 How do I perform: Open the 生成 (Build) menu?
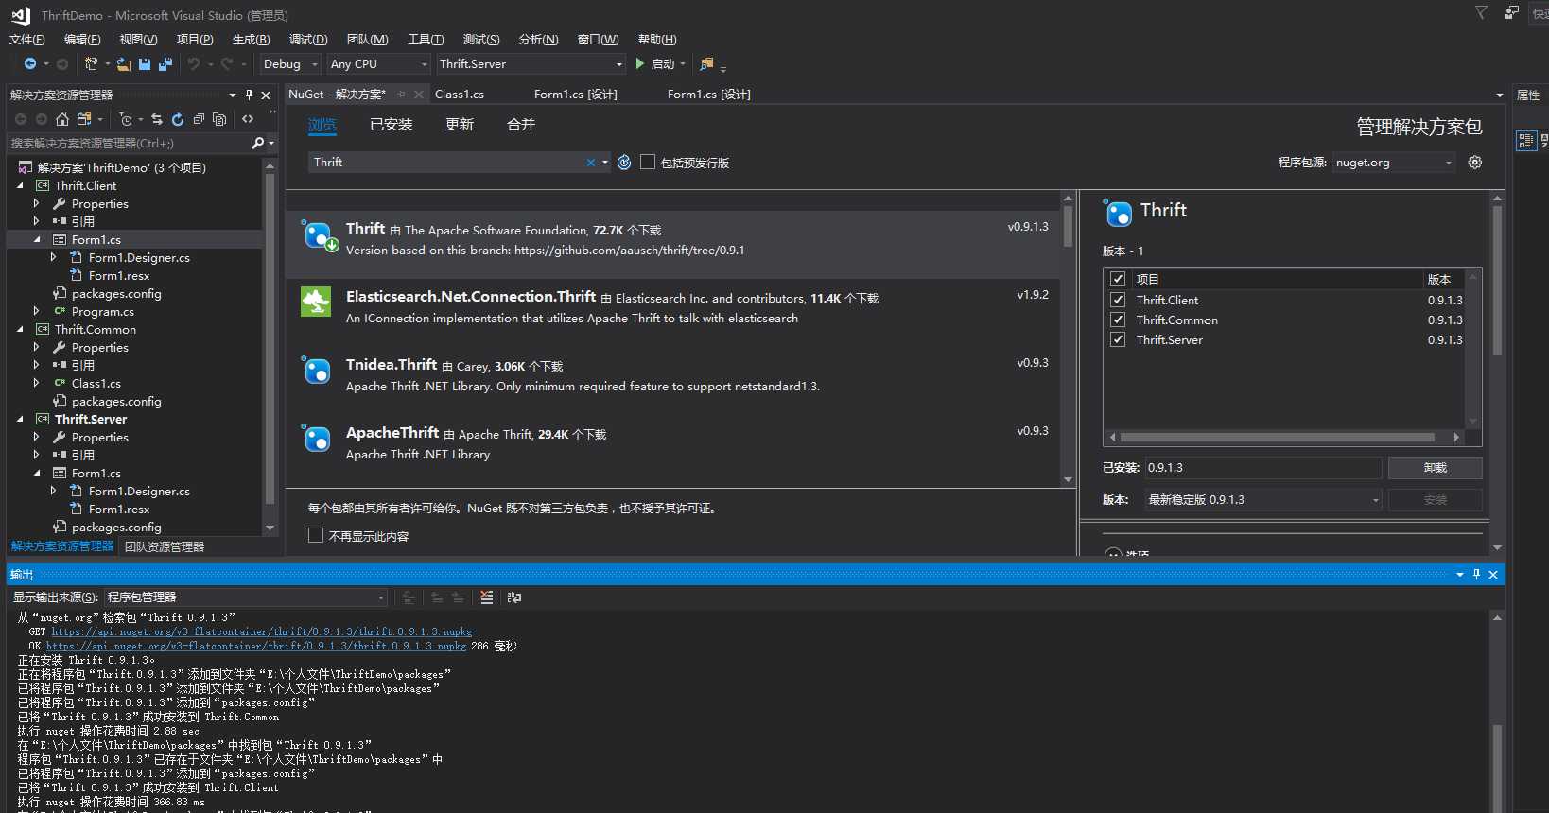pyautogui.click(x=251, y=39)
